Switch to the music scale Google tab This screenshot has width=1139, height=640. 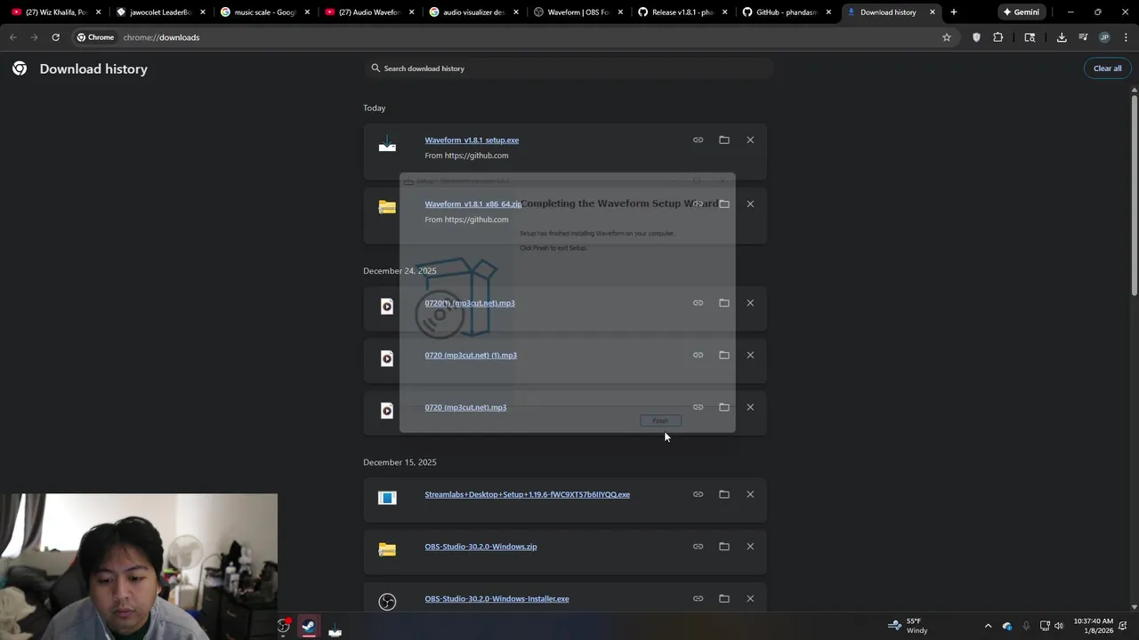click(264, 12)
